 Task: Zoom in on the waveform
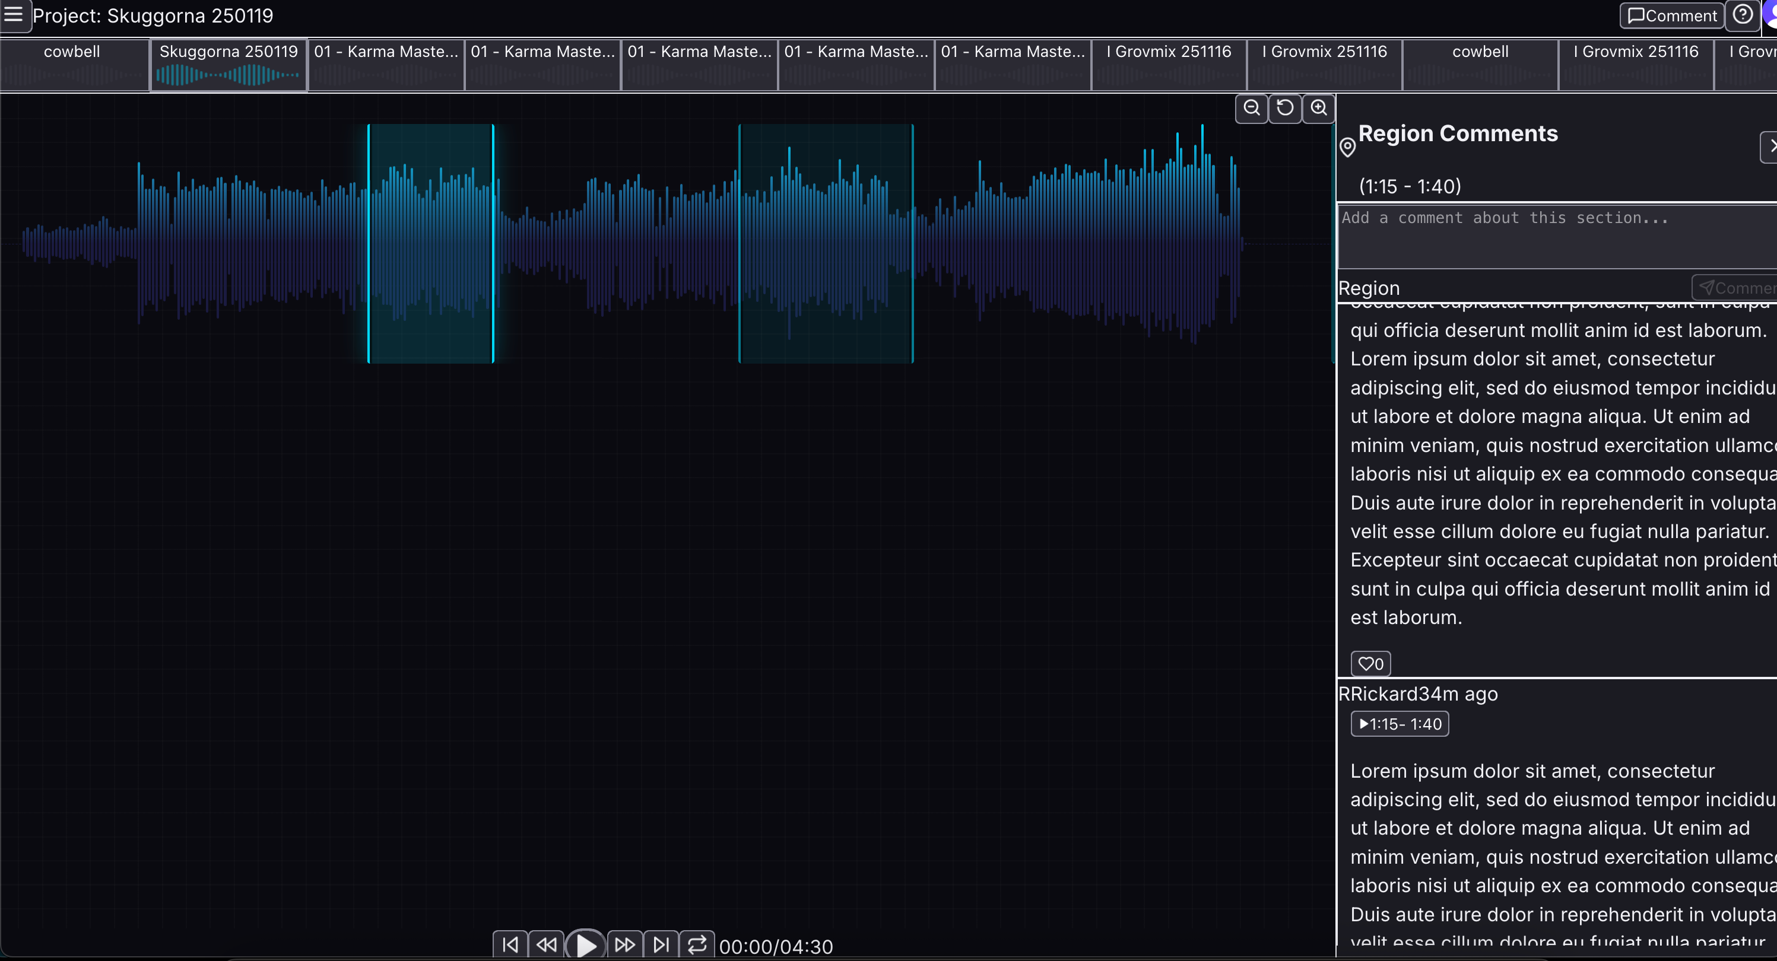(1318, 108)
